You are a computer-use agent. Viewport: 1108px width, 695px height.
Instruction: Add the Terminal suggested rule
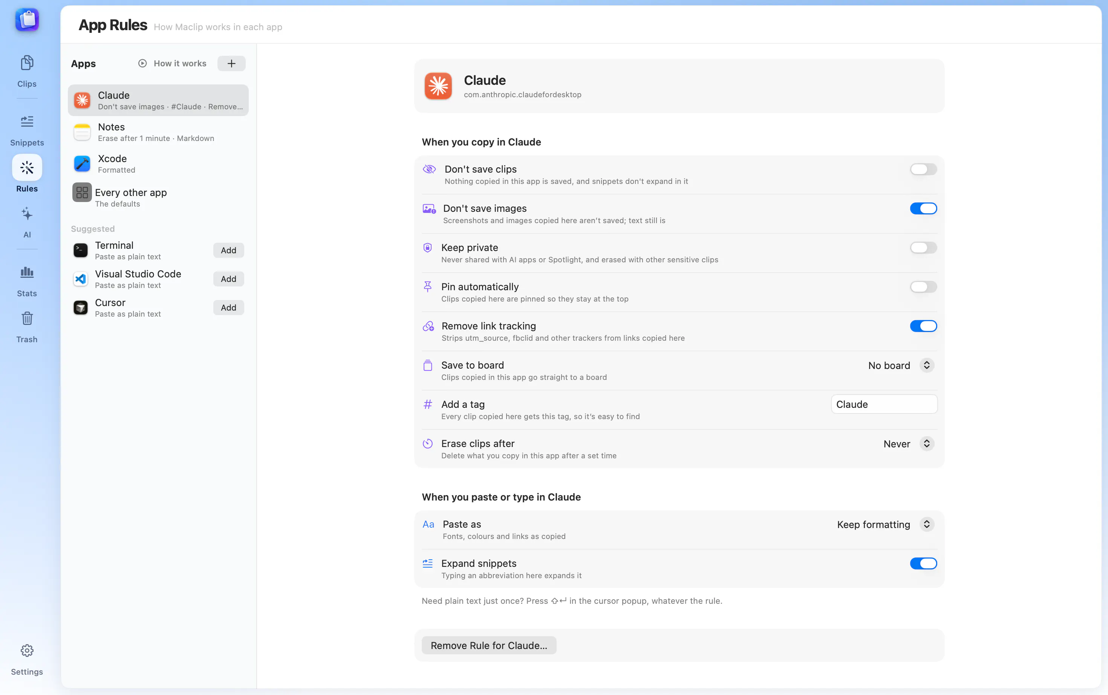coord(228,251)
